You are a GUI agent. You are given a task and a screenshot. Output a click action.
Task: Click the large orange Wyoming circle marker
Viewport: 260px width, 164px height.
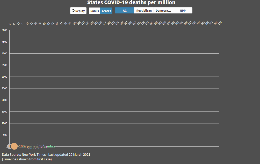click(14, 146)
